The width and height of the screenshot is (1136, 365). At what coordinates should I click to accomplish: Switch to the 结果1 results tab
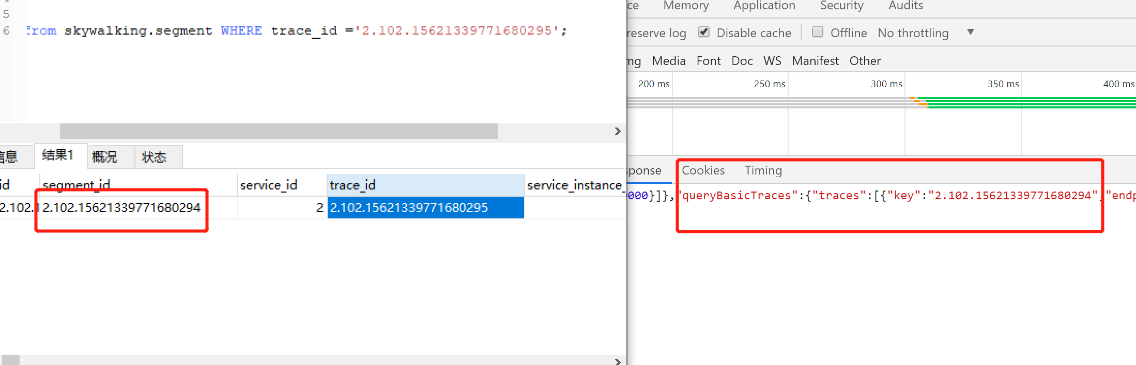[x=60, y=155]
